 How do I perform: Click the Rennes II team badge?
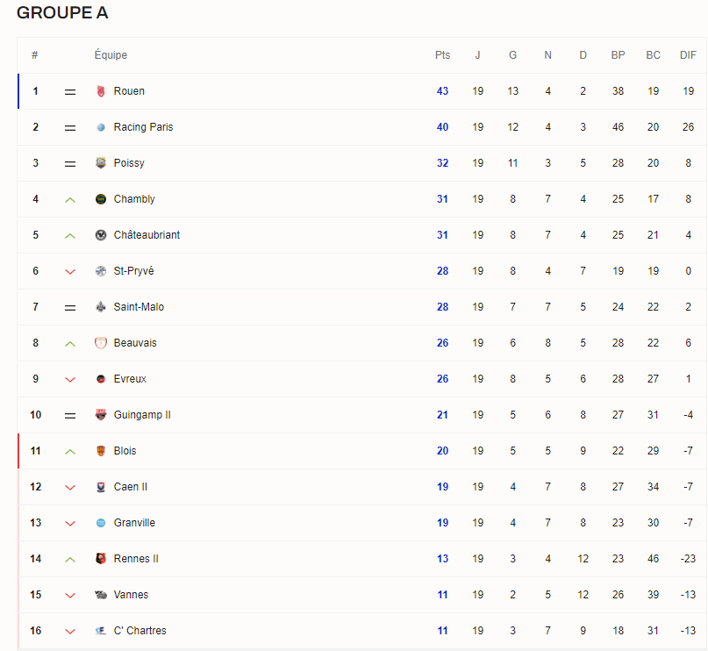click(101, 559)
